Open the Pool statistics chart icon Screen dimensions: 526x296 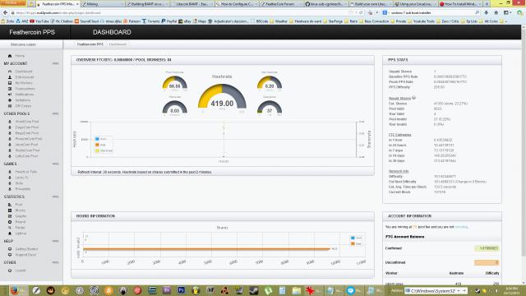[10, 205]
